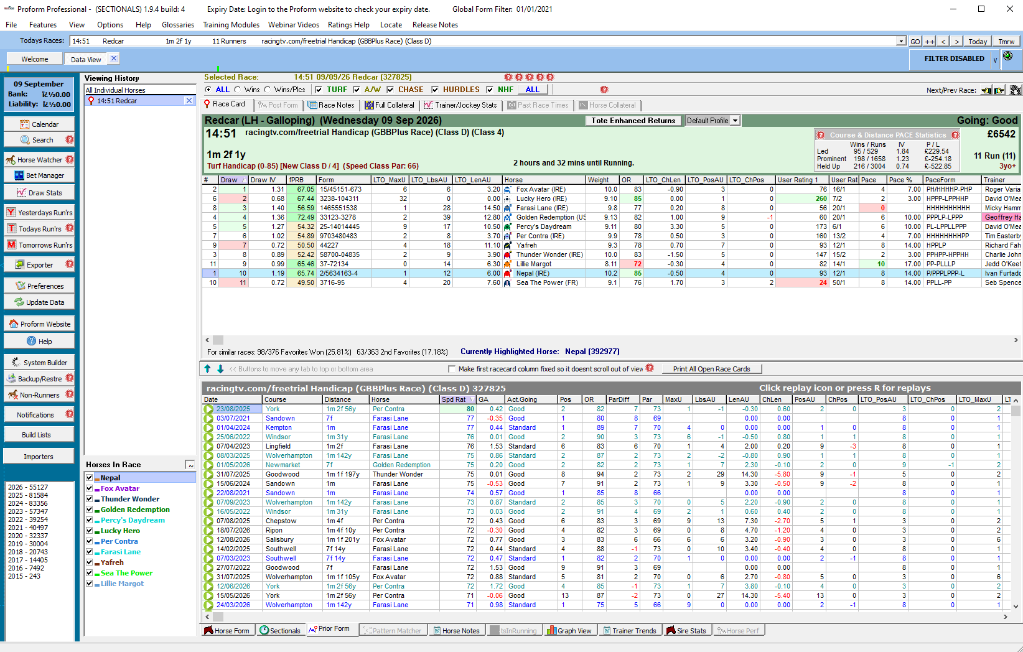Click Tote Enhanced Returns button

tap(633, 121)
